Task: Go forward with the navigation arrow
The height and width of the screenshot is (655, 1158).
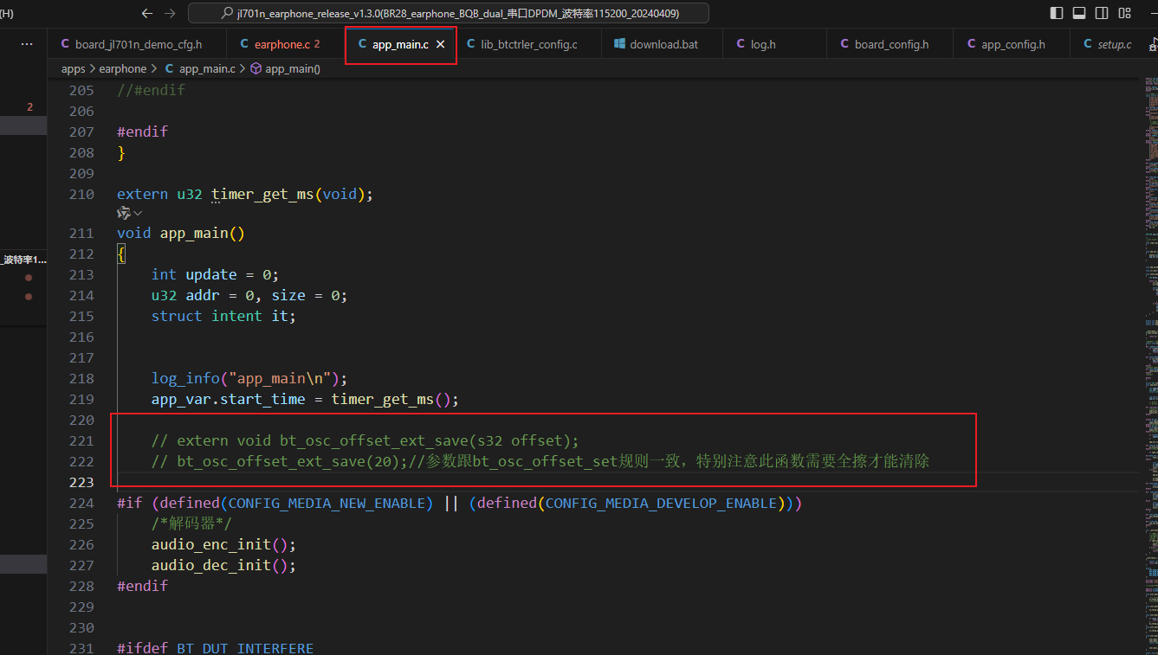Action: [170, 13]
